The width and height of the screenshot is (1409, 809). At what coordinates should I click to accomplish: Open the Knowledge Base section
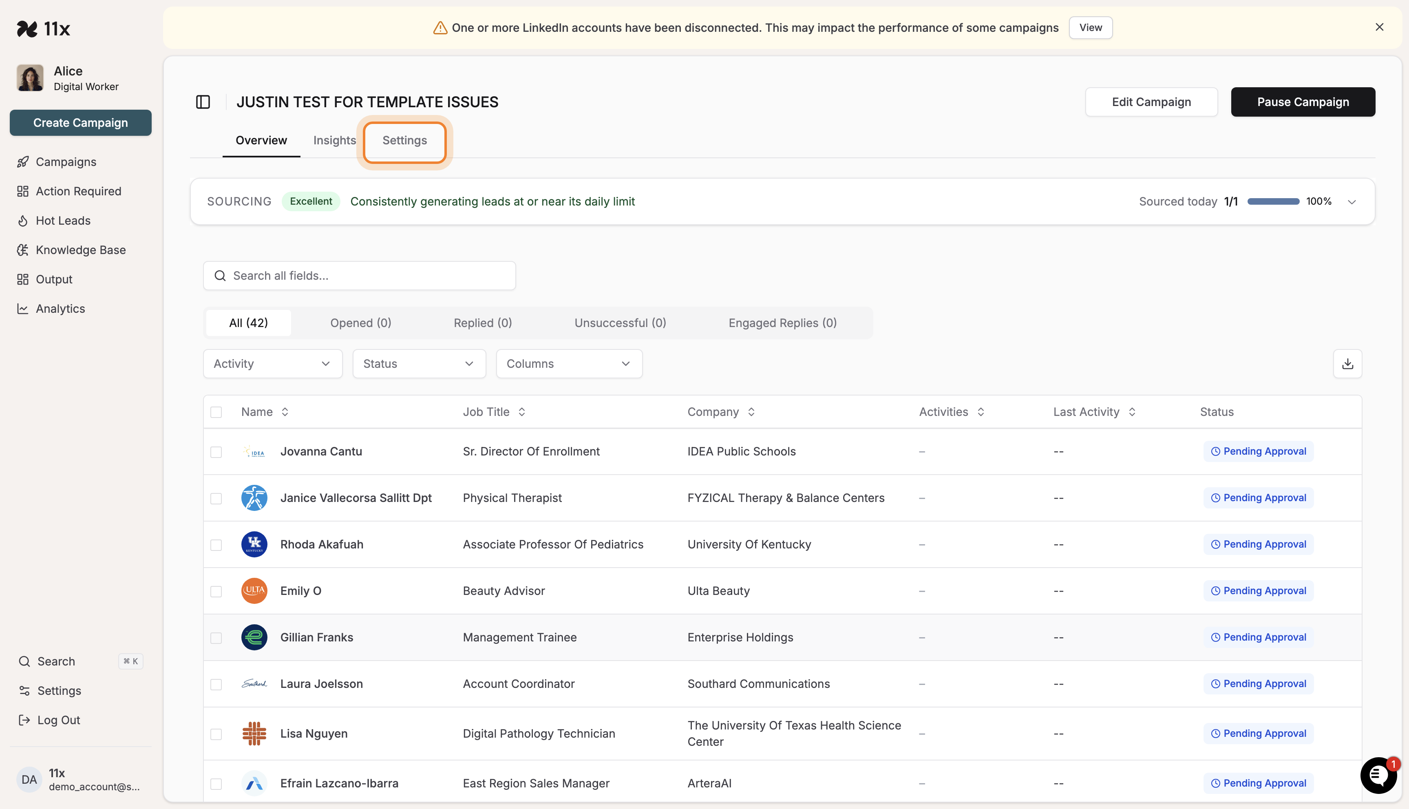pos(81,250)
